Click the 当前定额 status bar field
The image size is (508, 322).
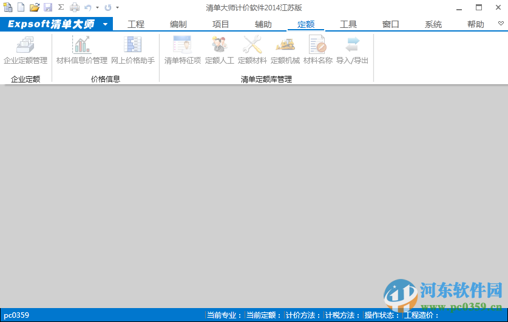[x=264, y=315]
